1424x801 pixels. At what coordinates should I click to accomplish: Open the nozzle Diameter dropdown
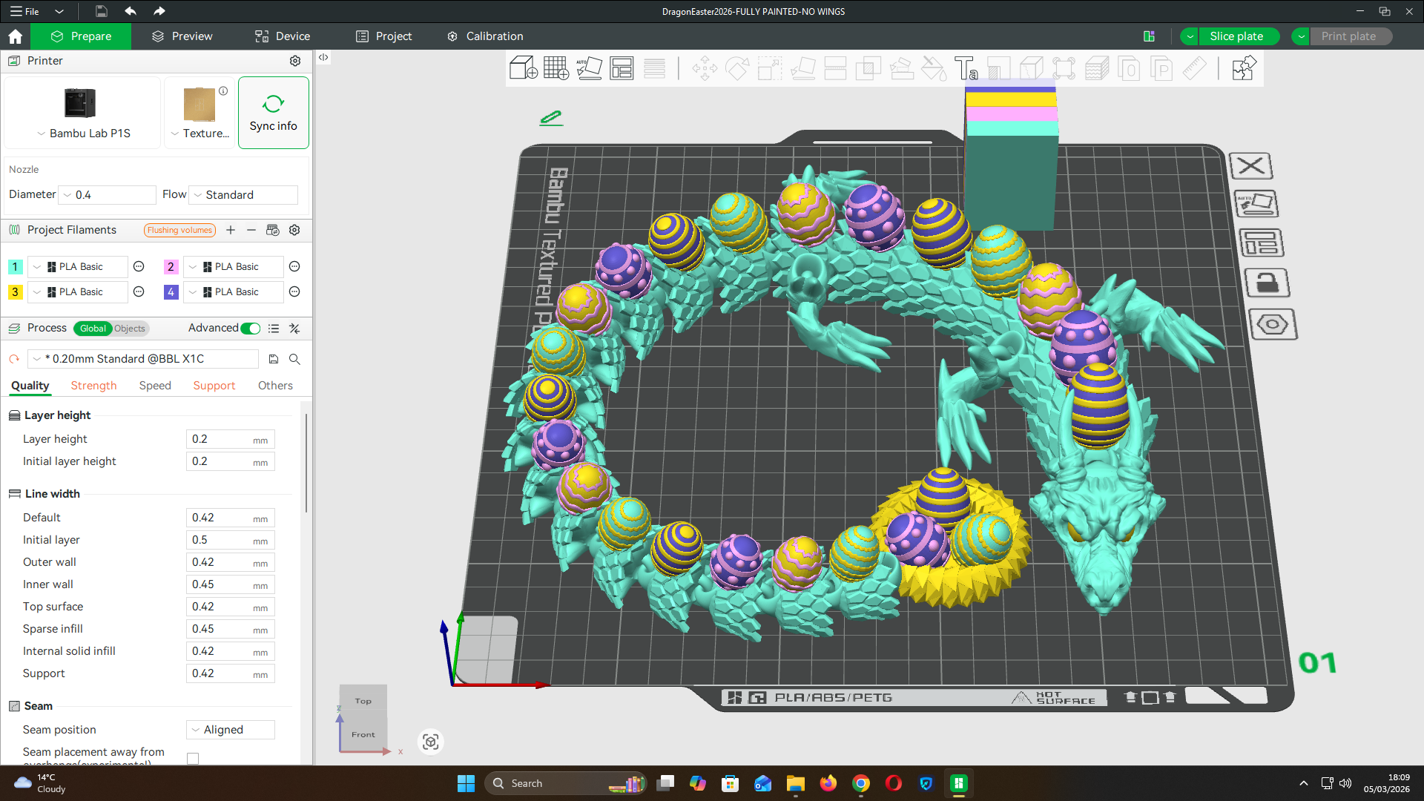coord(108,195)
